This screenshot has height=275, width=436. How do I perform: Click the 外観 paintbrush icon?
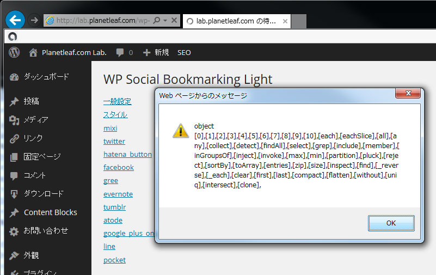(14, 255)
